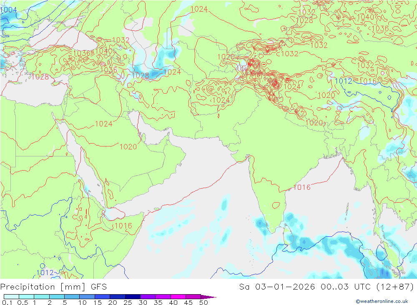Click the '10' legend value
This screenshot has height=305, width=417.
(x=83, y=303)
